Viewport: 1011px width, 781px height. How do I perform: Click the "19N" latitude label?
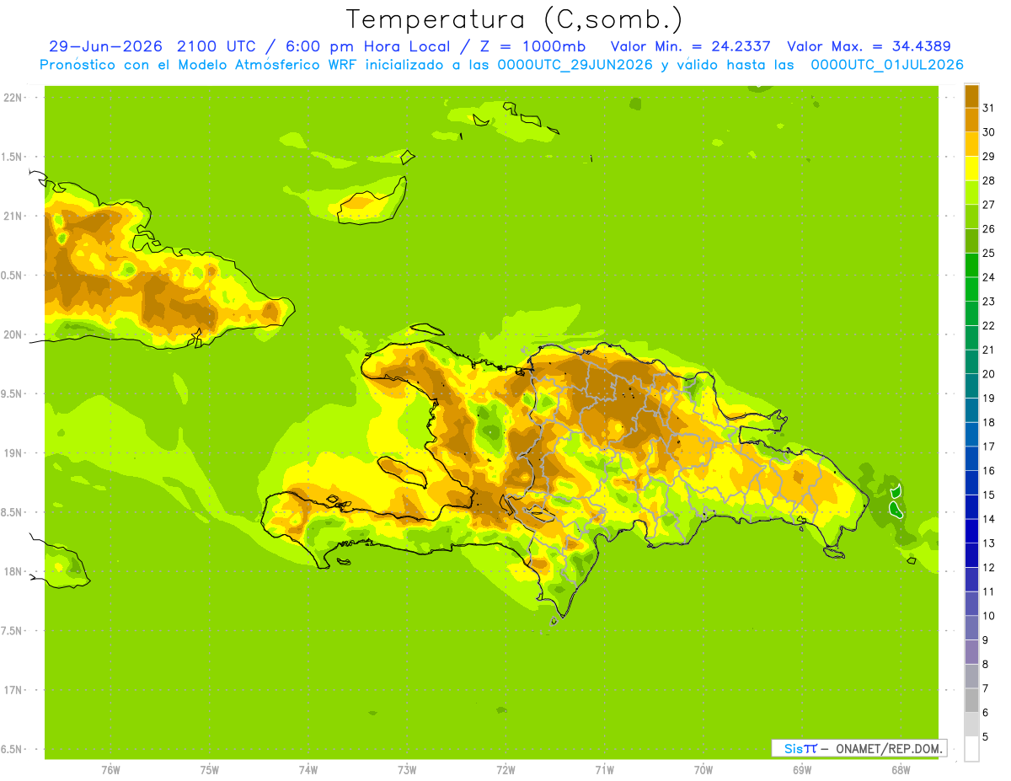(13, 453)
